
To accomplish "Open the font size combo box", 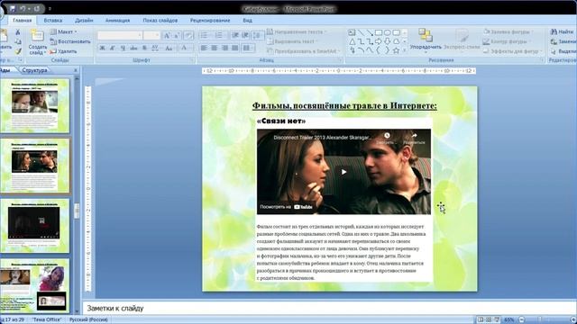I will coord(151,35).
